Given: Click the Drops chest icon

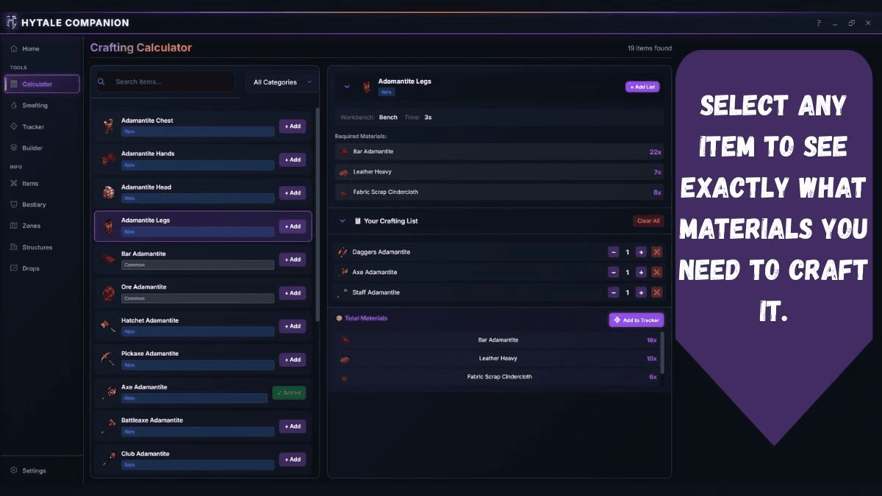Looking at the screenshot, I should point(14,269).
